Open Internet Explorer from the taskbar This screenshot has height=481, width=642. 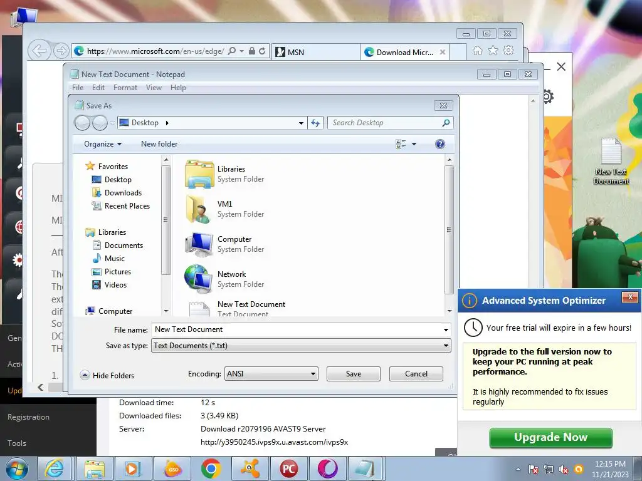coord(54,468)
